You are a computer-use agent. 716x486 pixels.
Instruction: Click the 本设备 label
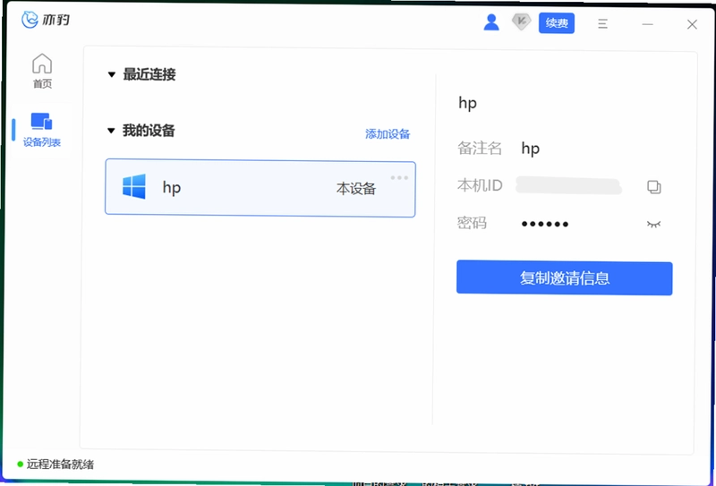click(355, 189)
